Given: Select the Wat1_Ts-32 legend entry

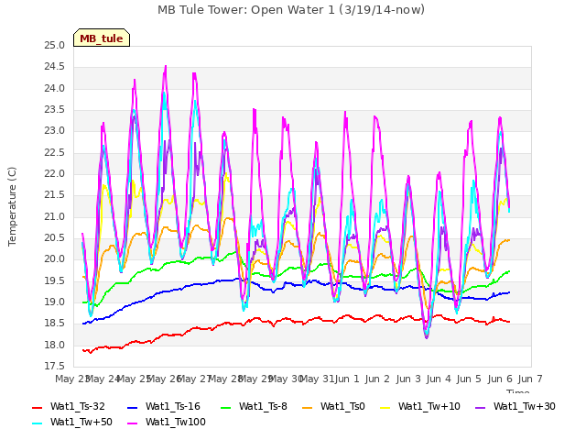Looking at the screenshot, I should tap(69, 407).
